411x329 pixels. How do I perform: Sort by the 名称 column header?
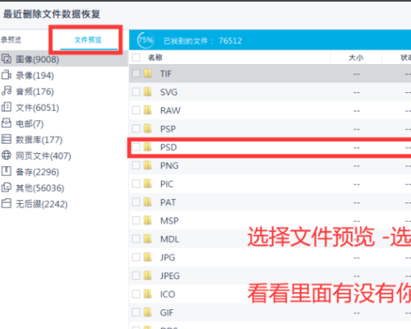(x=155, y=58)
